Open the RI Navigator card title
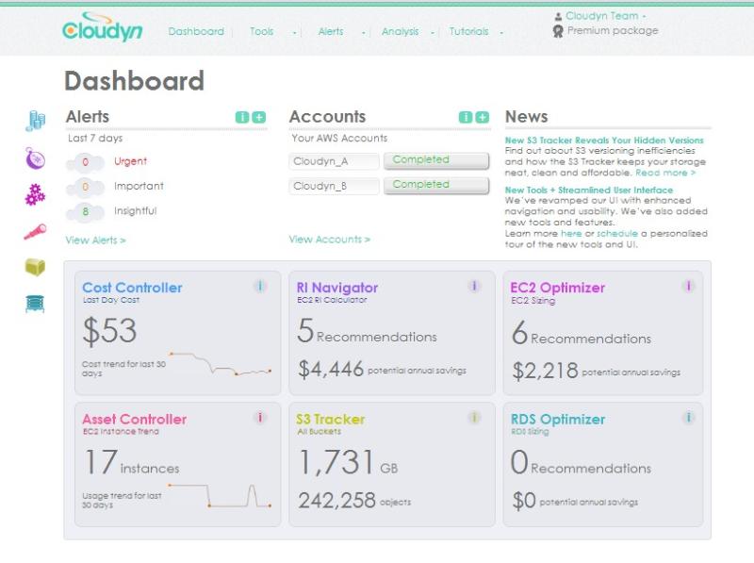This screenshot has height=563, width=754. coord(337,288)
